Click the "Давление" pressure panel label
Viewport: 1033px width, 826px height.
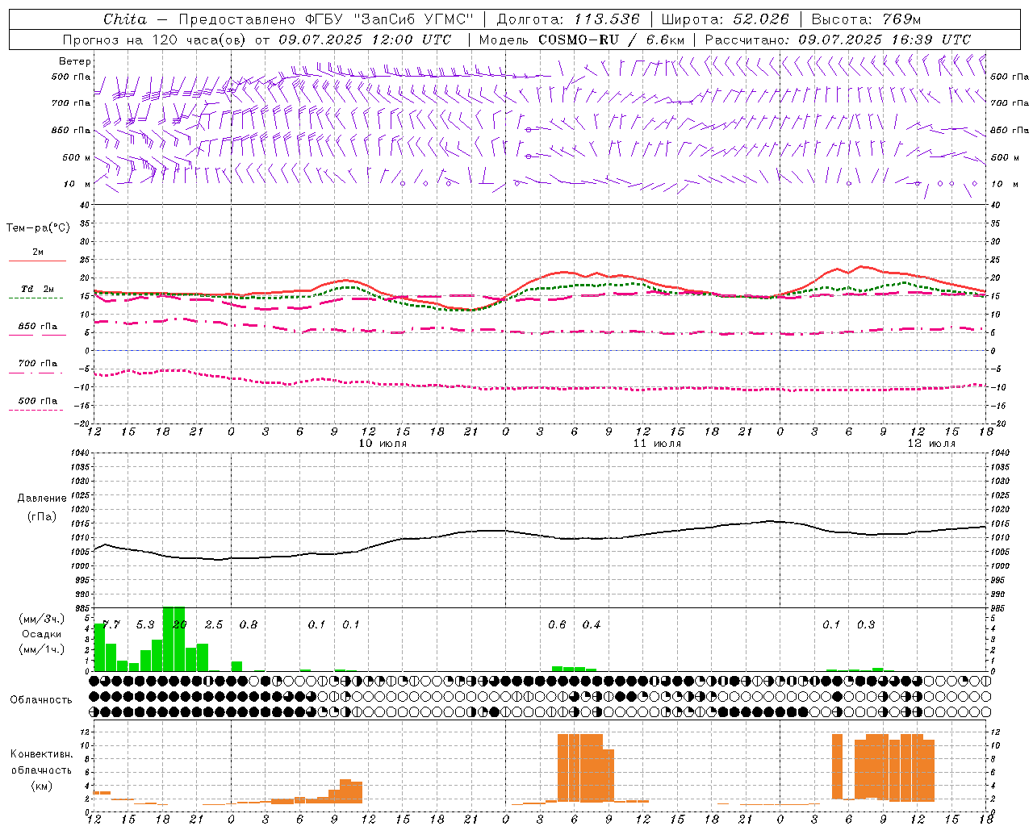tap(42, 499)
